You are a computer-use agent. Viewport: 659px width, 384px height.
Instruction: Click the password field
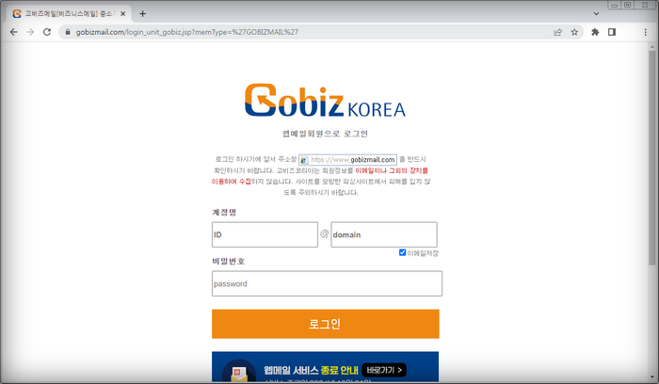point(327,283)
